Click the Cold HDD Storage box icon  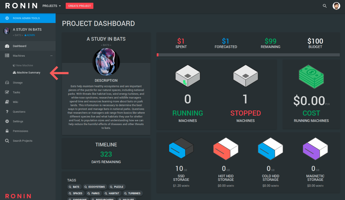click(x=271, y=149)
